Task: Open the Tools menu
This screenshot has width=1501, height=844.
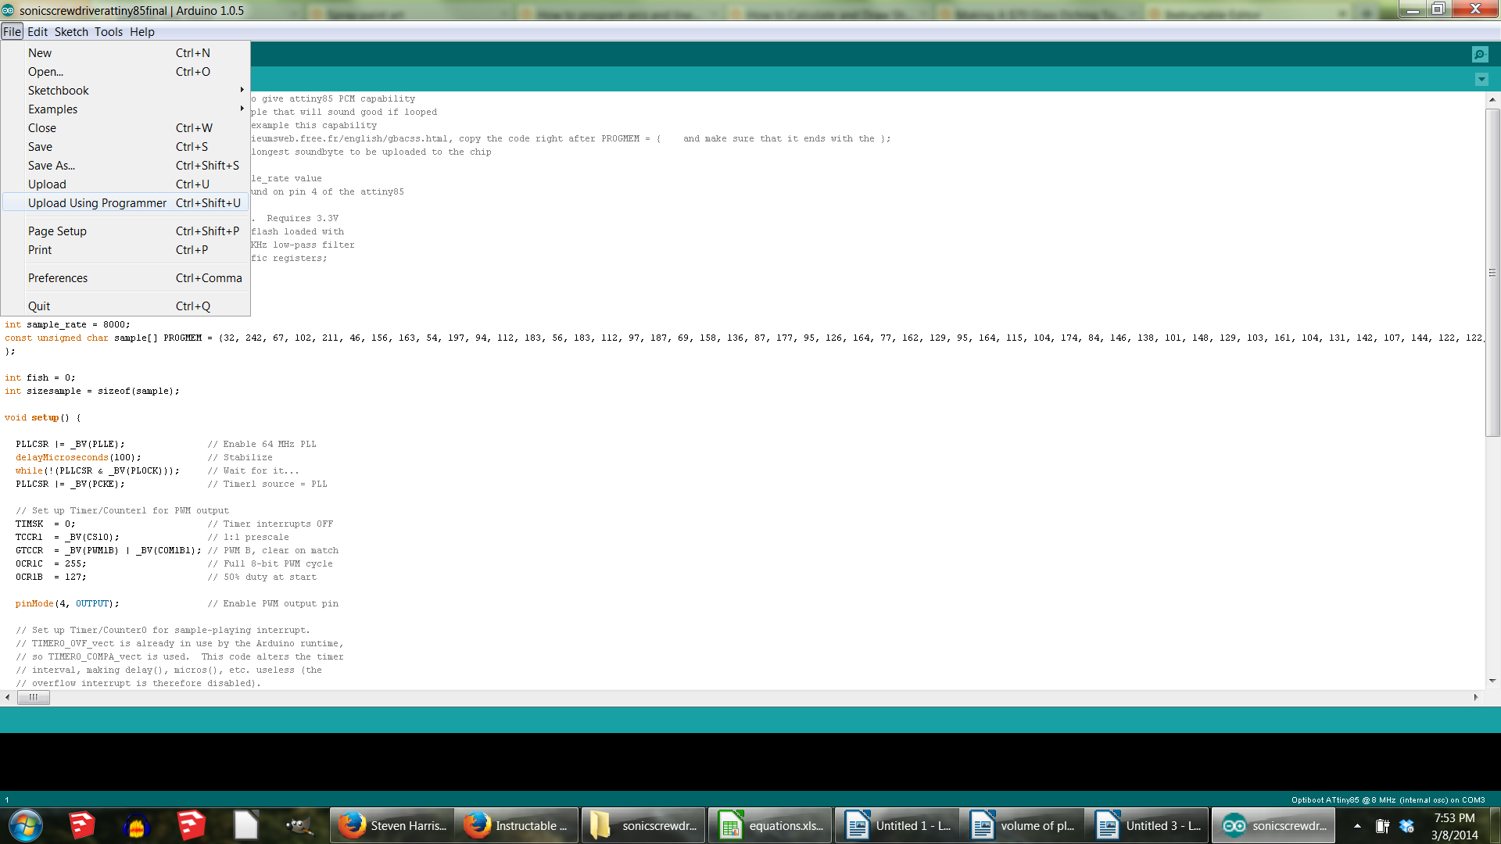Action: pos(108,32)
